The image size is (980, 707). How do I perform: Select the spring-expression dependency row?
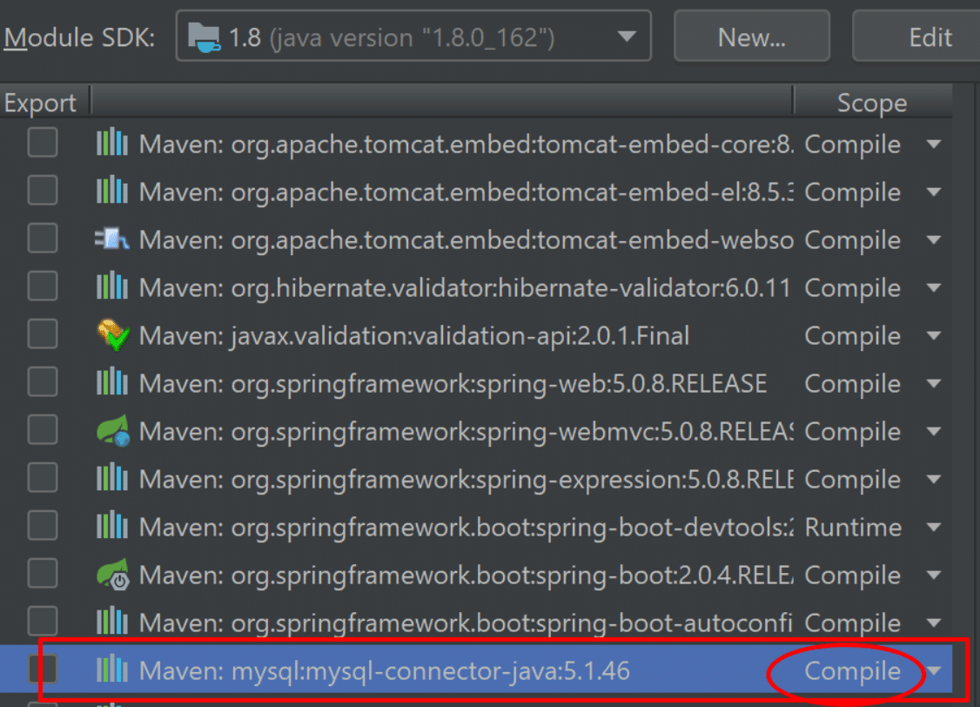[x=466, y=479]
